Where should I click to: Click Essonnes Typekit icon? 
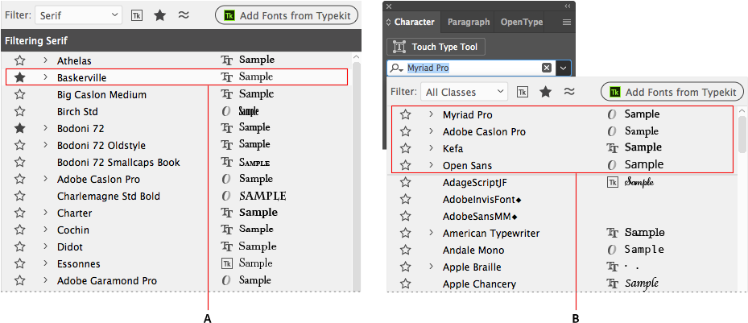coord(226,263)
